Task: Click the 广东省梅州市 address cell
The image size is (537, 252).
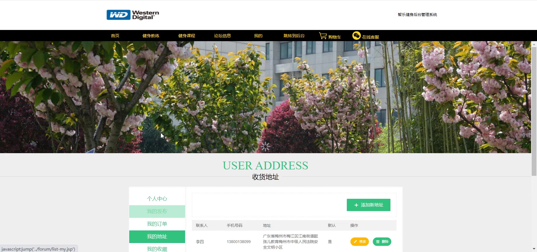Action: click(x=290, y=242)
